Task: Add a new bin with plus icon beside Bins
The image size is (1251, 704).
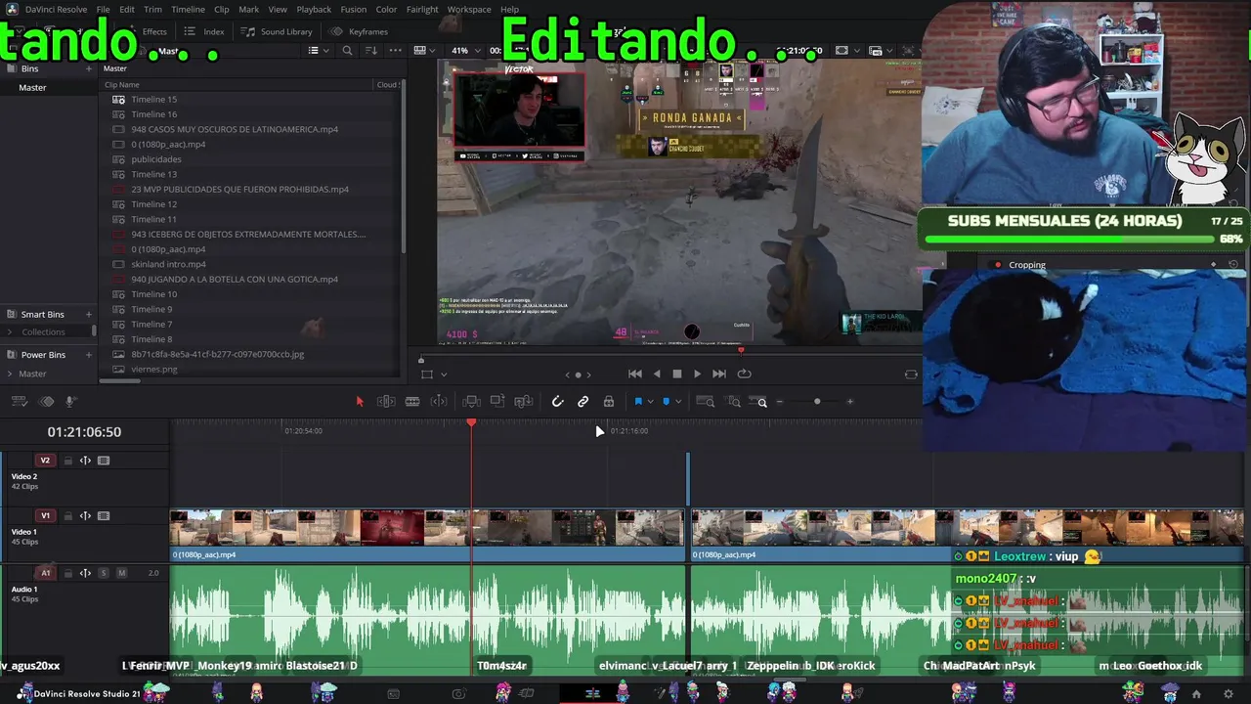Action: pos(89,68)
